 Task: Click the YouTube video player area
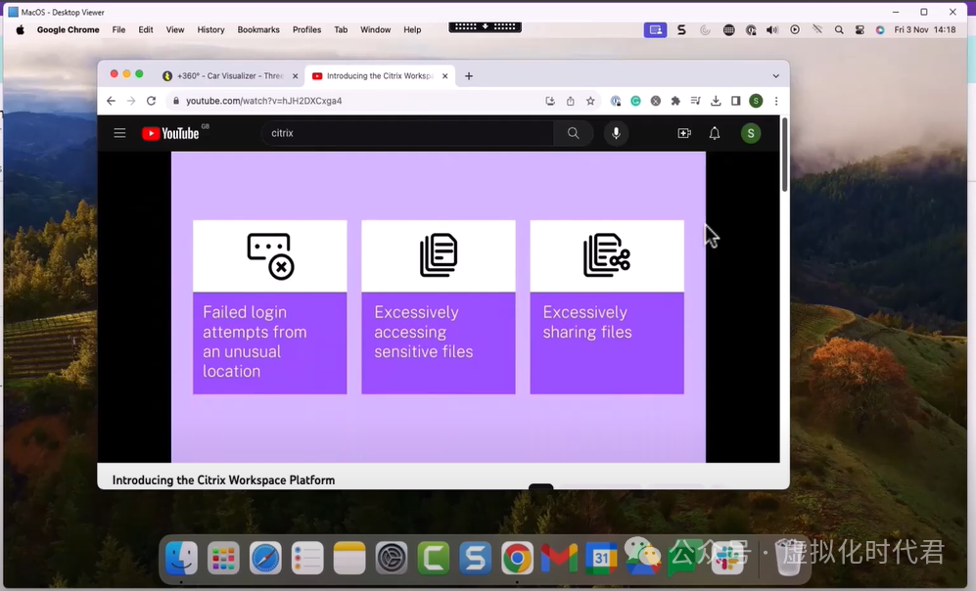[439, 306]
